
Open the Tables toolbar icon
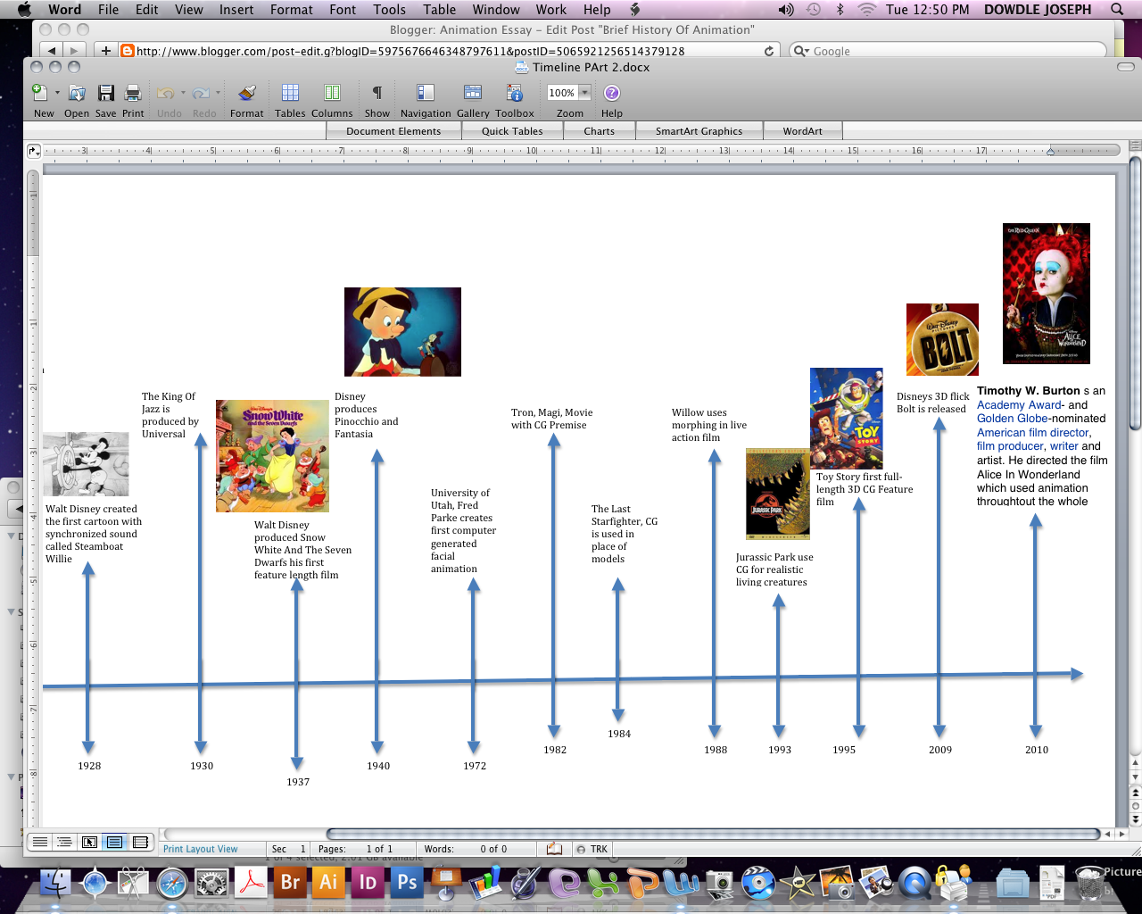click(x=290, y=92)
